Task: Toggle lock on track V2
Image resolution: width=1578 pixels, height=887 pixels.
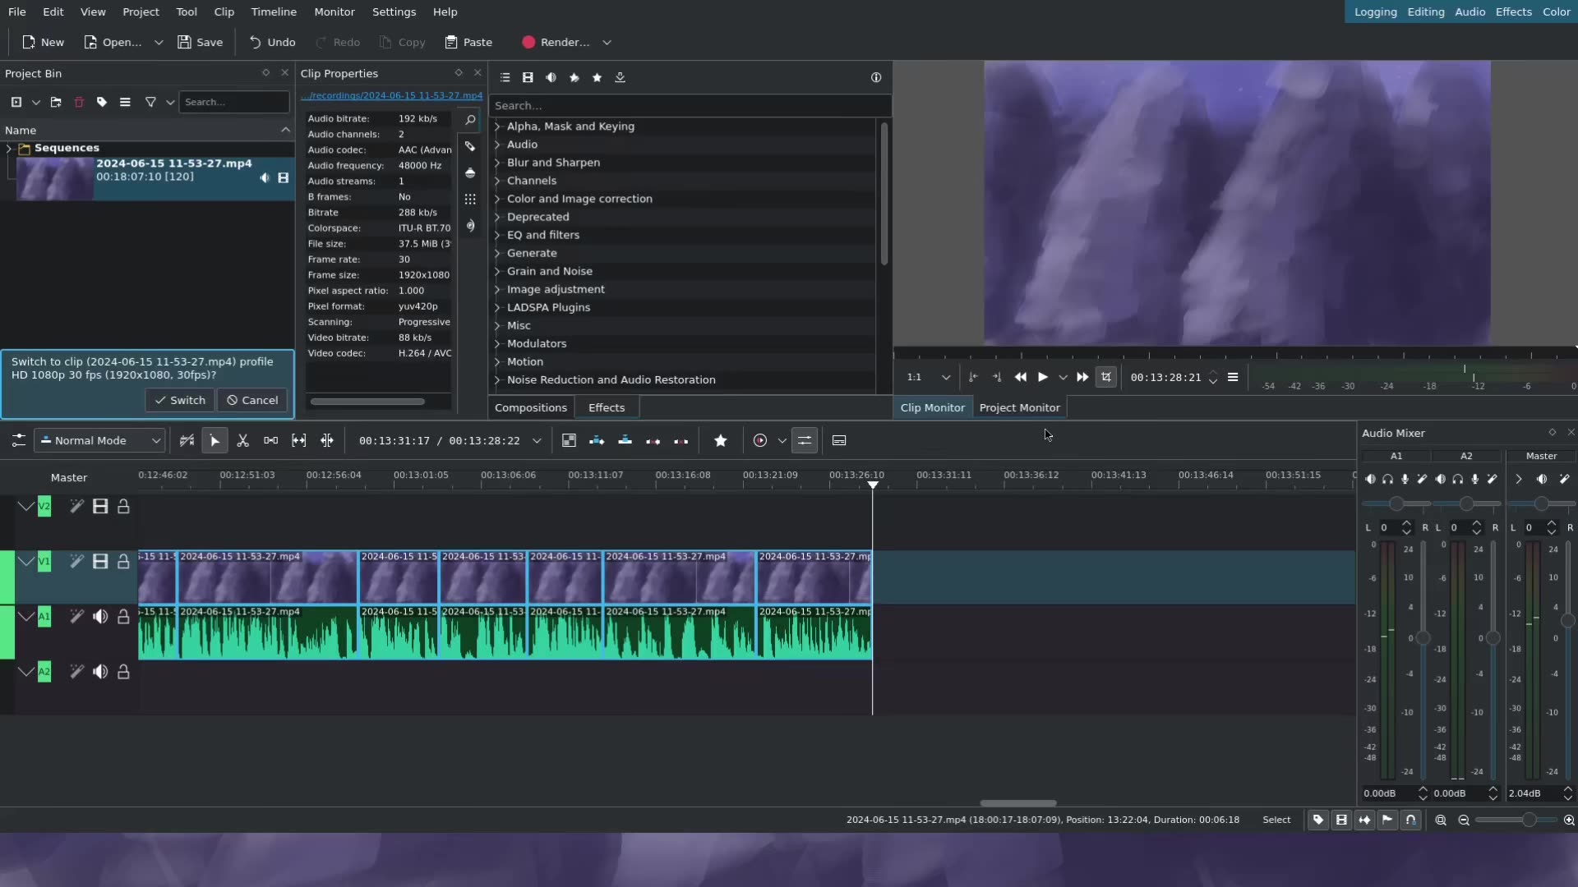Action: pyautogui.click(x=123, y=507)
